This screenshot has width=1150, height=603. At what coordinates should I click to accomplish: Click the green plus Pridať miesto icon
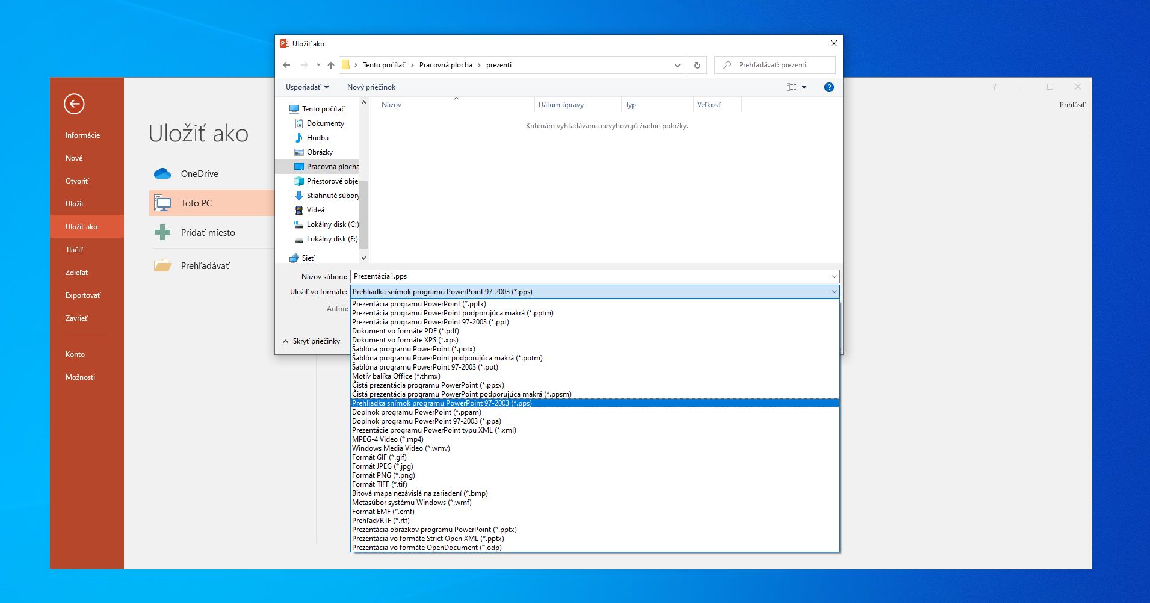[162, 232]
